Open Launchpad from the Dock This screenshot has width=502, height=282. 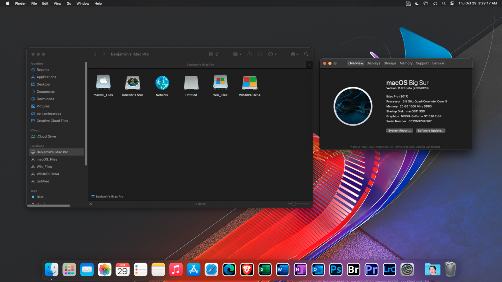click(69, 270)
